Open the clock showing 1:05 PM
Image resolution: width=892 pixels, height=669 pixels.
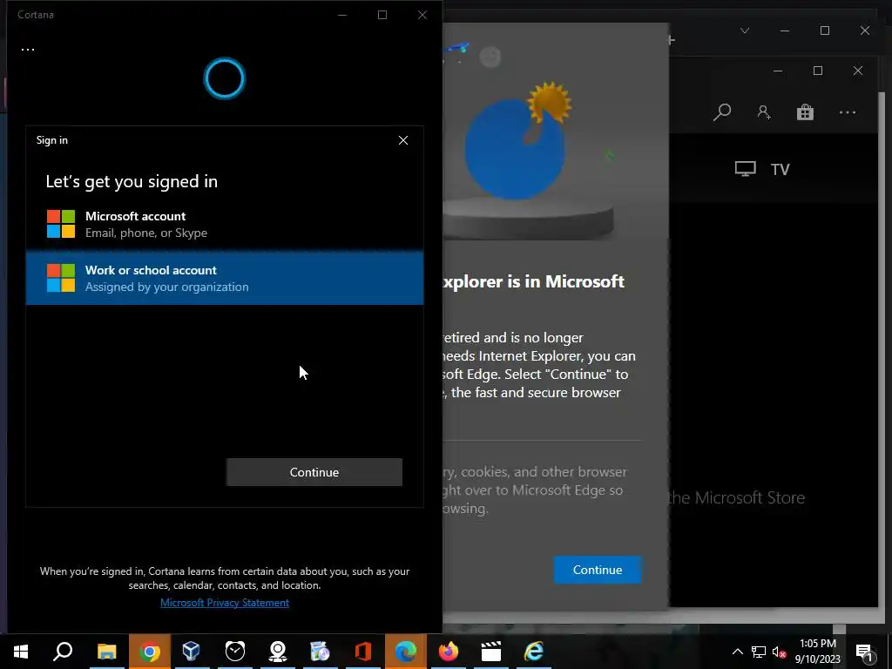coord(817,652)
